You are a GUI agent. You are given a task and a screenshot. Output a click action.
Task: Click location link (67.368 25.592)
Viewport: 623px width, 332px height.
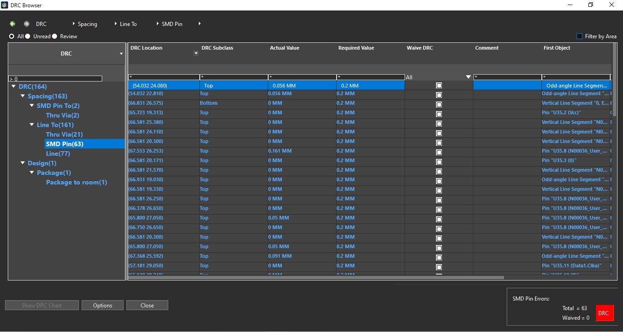pyautogui.click(x=145, y=256)
